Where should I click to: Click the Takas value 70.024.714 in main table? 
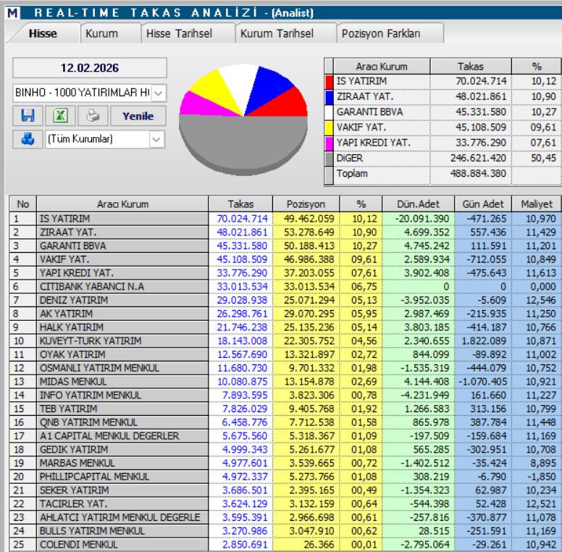click(243, 219)
